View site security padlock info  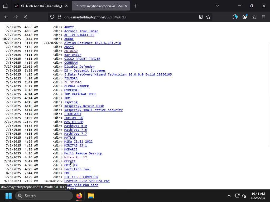tap(60, 17)
